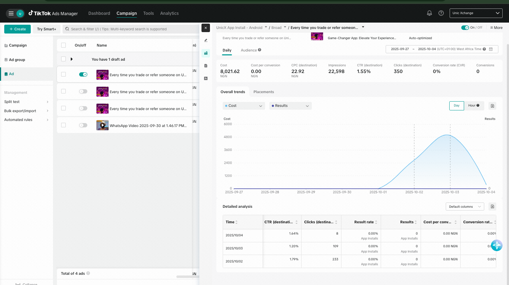Screen dimensions: 509x285
Task: Expand the Cost metric dropdown
Action: 244,106
